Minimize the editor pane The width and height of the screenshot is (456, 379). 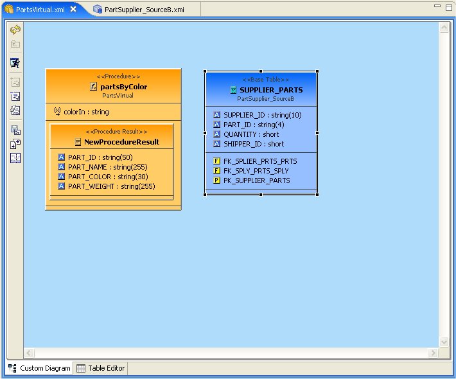(437, 6)
